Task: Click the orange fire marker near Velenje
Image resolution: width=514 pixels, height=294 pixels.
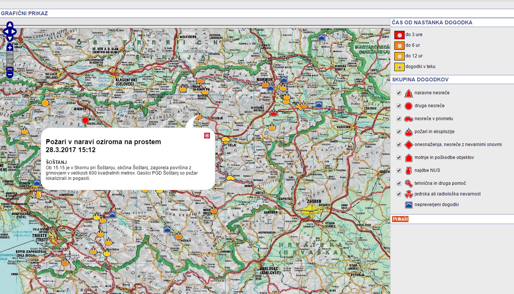Action: 198,116
